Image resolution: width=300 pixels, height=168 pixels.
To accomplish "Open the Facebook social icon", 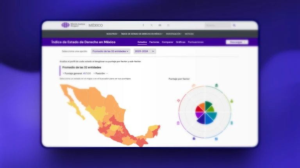I will pos(143,25).
